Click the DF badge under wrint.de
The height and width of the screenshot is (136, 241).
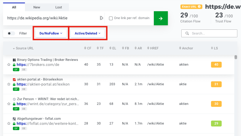(x=16, y=109)
